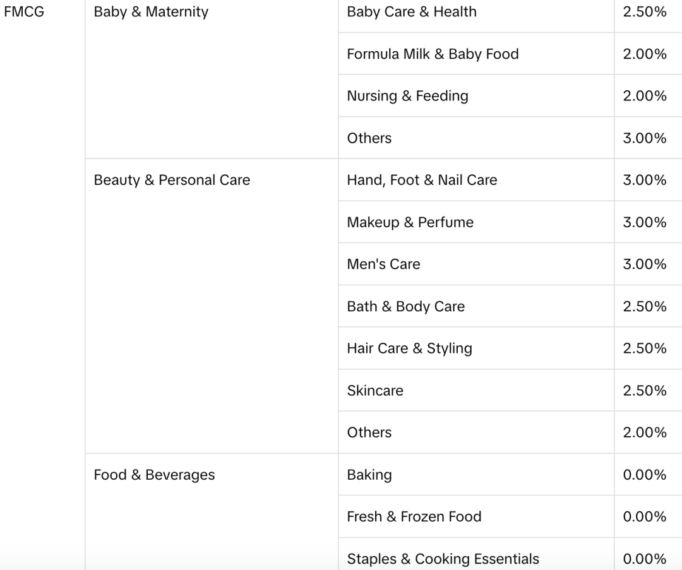Select the 0.00% rate for Baking

point(644,475)
